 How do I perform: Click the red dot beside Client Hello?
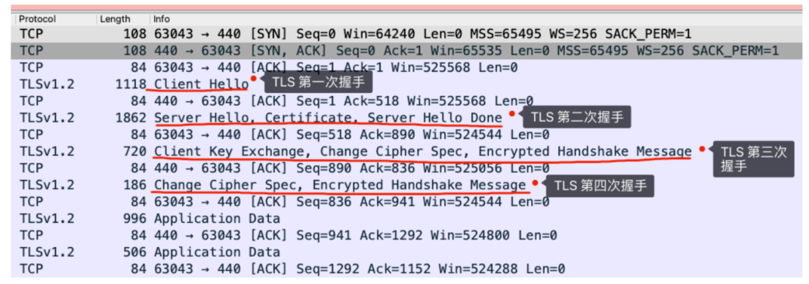click(253, 79)
